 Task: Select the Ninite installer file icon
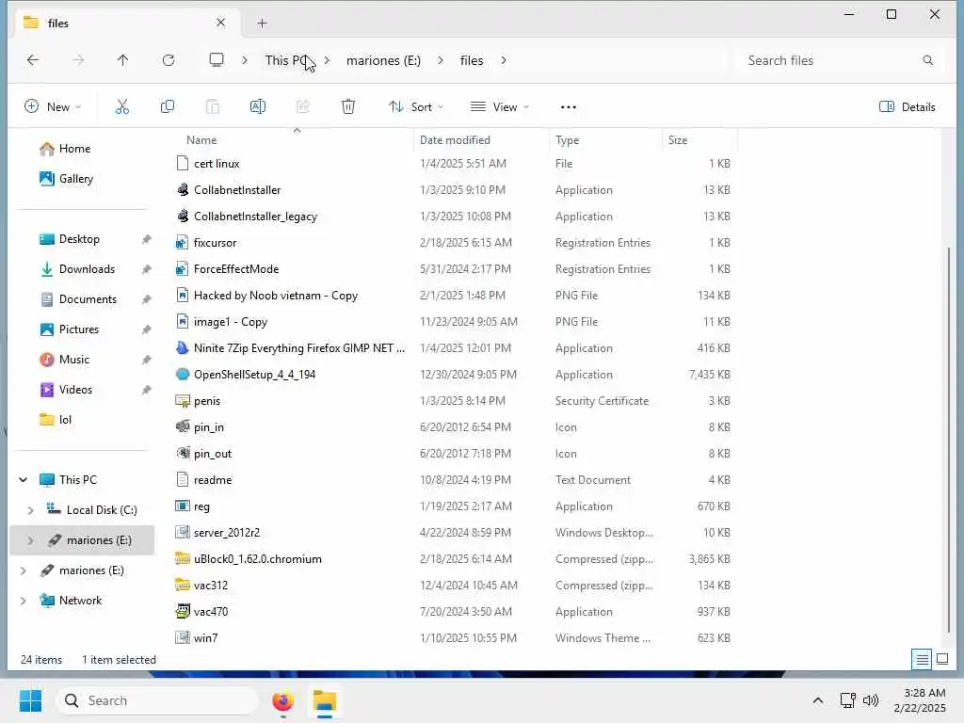(183, 348)
